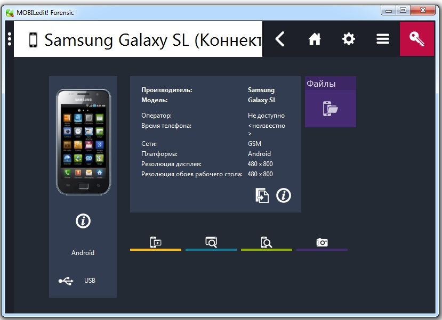The image size is (442, 320).
Task: Click the GSM network value
Action: pos(254,144)
